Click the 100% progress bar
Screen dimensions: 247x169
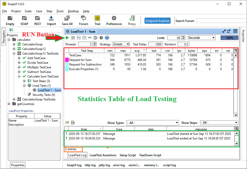(x=230, y=38)
